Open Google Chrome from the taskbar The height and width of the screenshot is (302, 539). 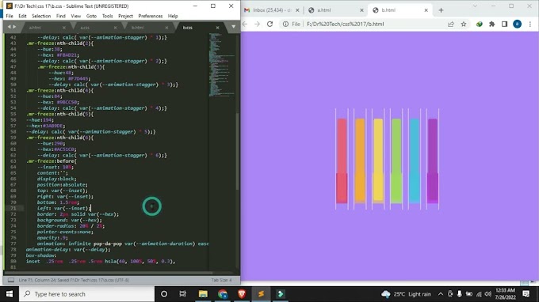coord(223,294)
